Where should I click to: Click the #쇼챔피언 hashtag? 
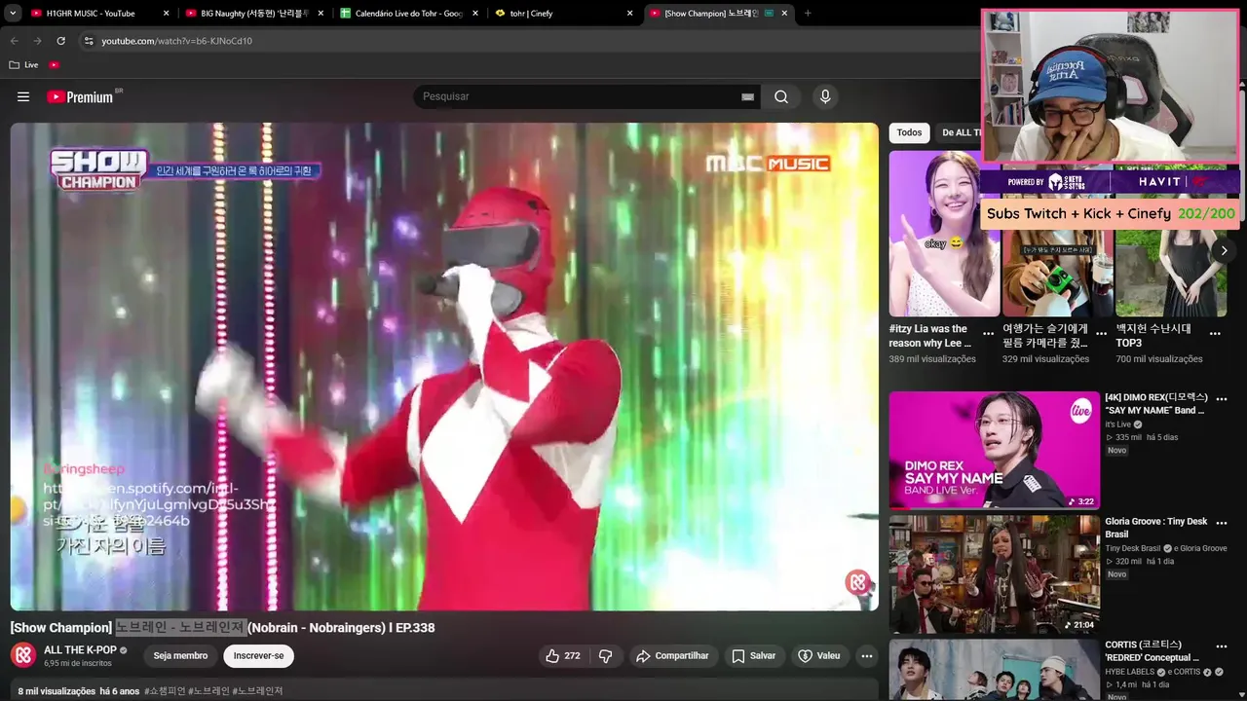click(x=165, y=691)
